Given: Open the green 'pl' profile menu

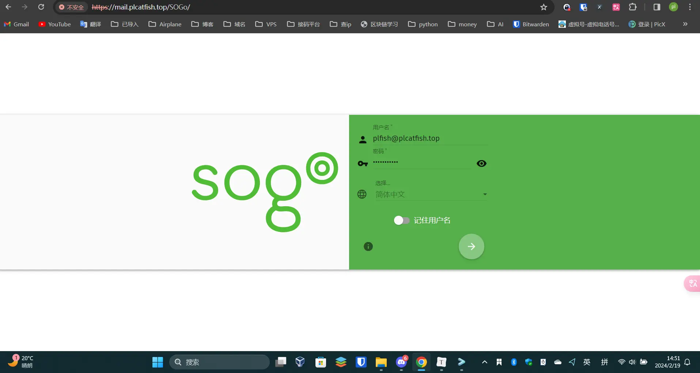Looking at the screenshot, I should (673, 7).
